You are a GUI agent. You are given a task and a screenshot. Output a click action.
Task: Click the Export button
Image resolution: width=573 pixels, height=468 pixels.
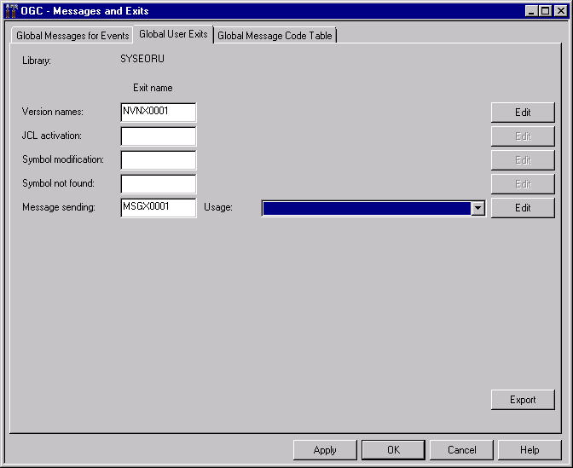523,400
